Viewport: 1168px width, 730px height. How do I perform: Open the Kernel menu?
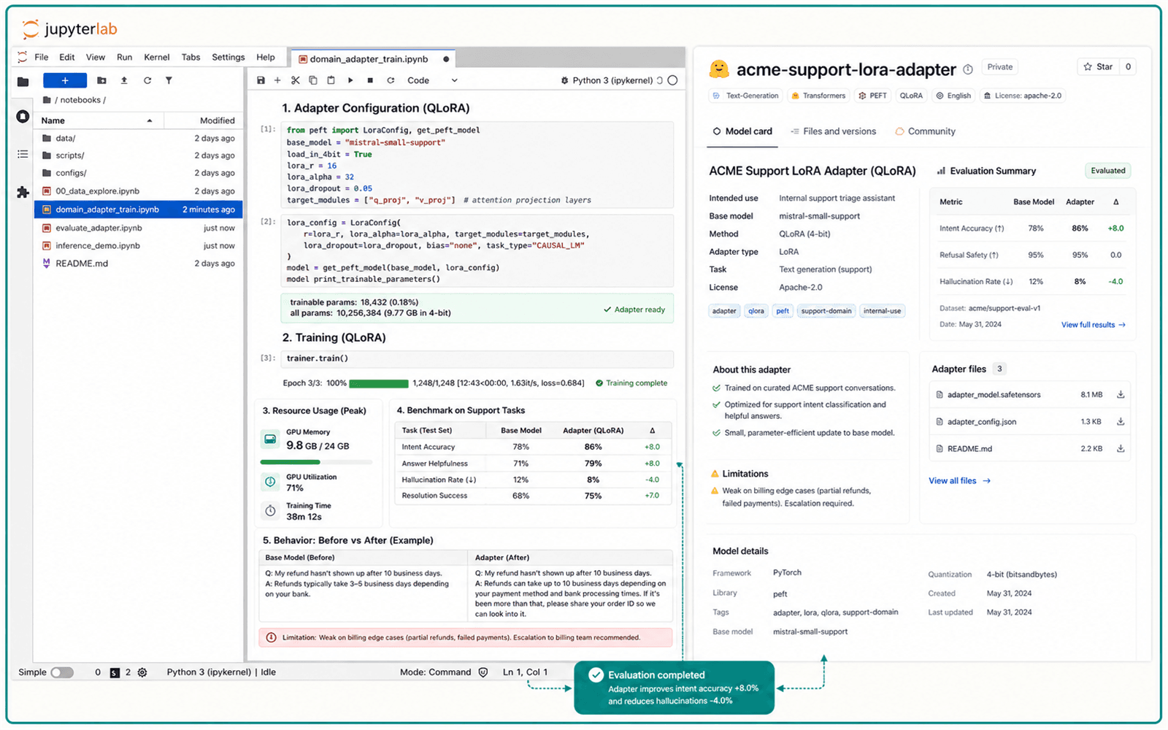pos(157,57)
